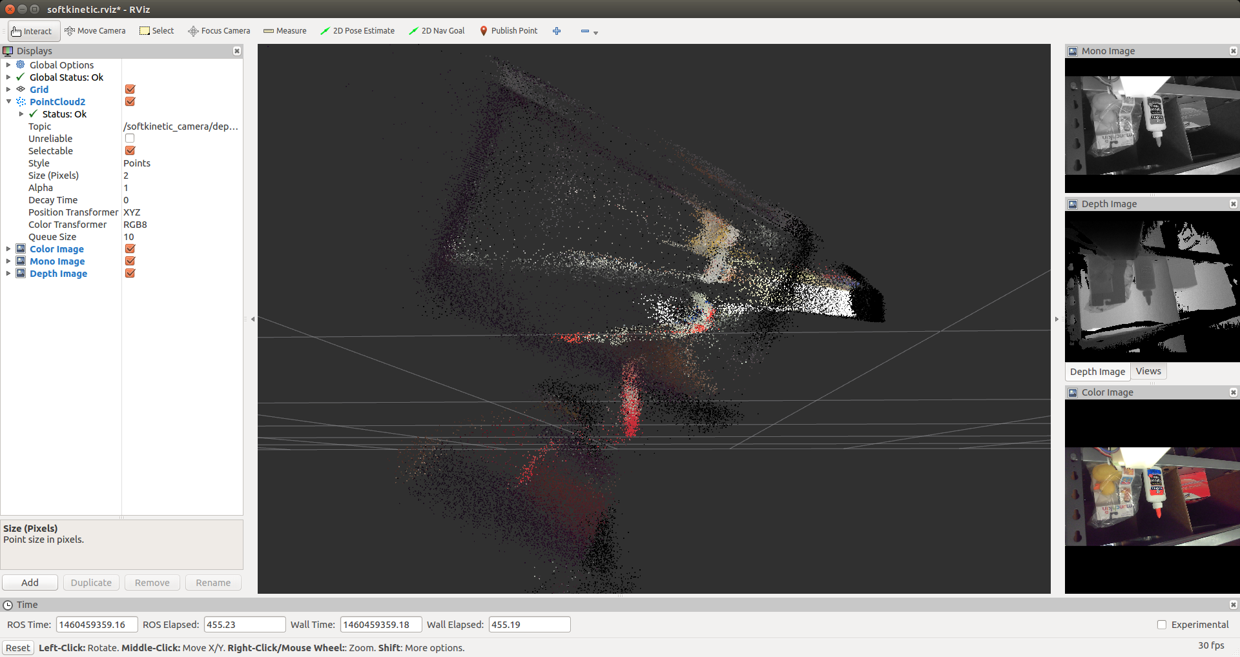Pick the Measure tool

[x=285, y=31]
